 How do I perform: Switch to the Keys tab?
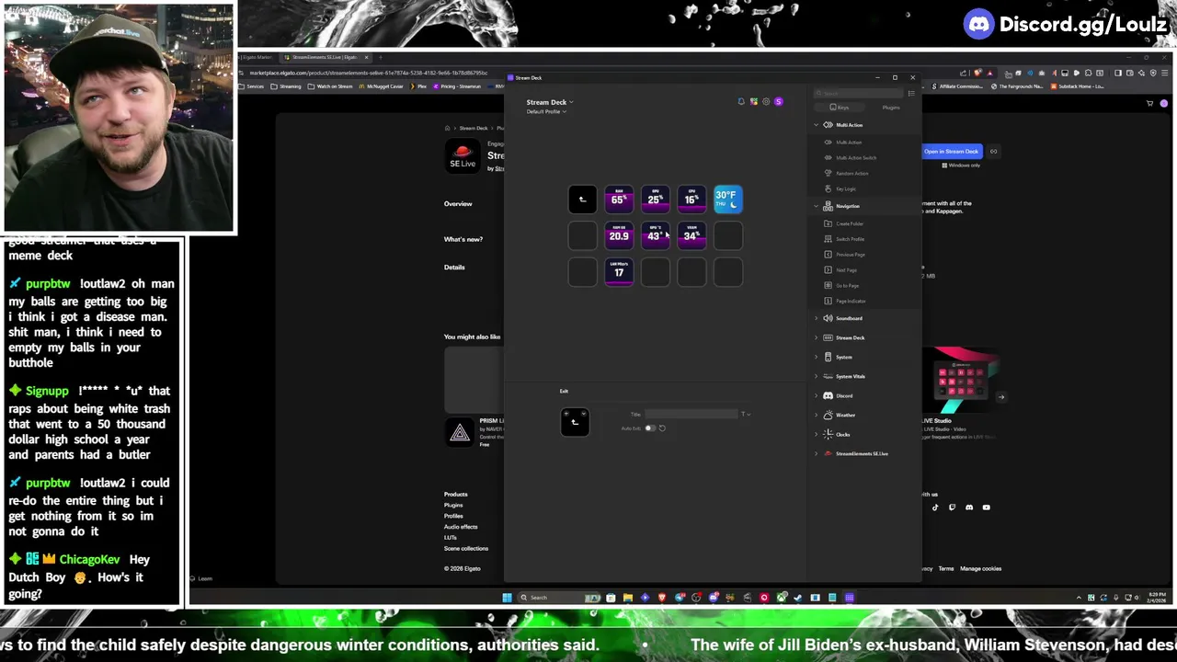pyautogui.click(x=840, y=108)
